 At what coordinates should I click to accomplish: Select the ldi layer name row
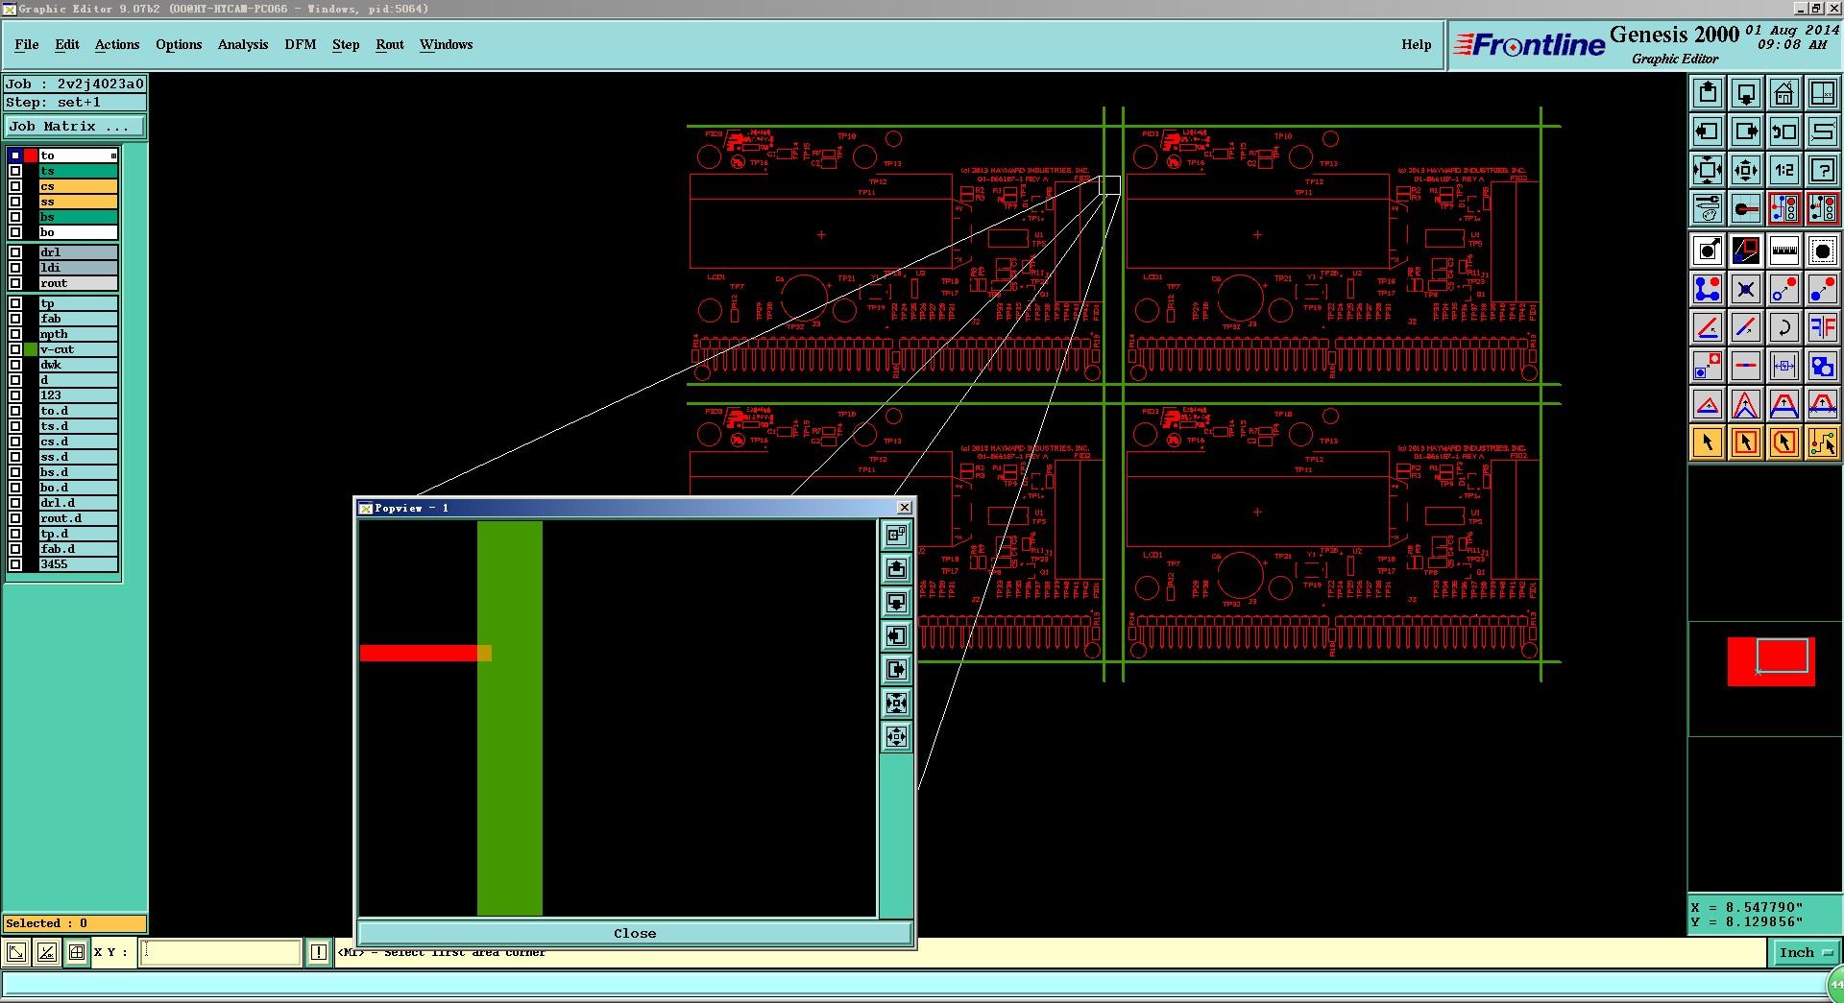click(x=78, y=268)
